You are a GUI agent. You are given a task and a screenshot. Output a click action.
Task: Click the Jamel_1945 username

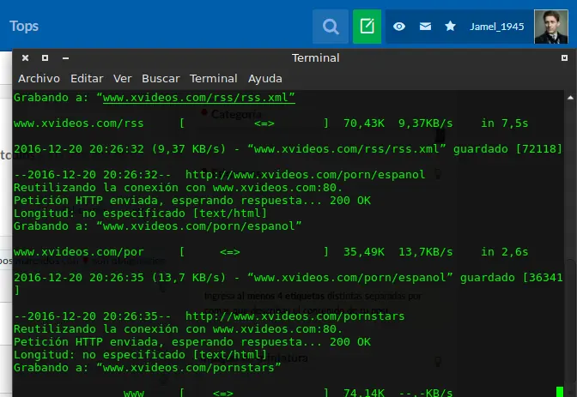click(497, 27)
